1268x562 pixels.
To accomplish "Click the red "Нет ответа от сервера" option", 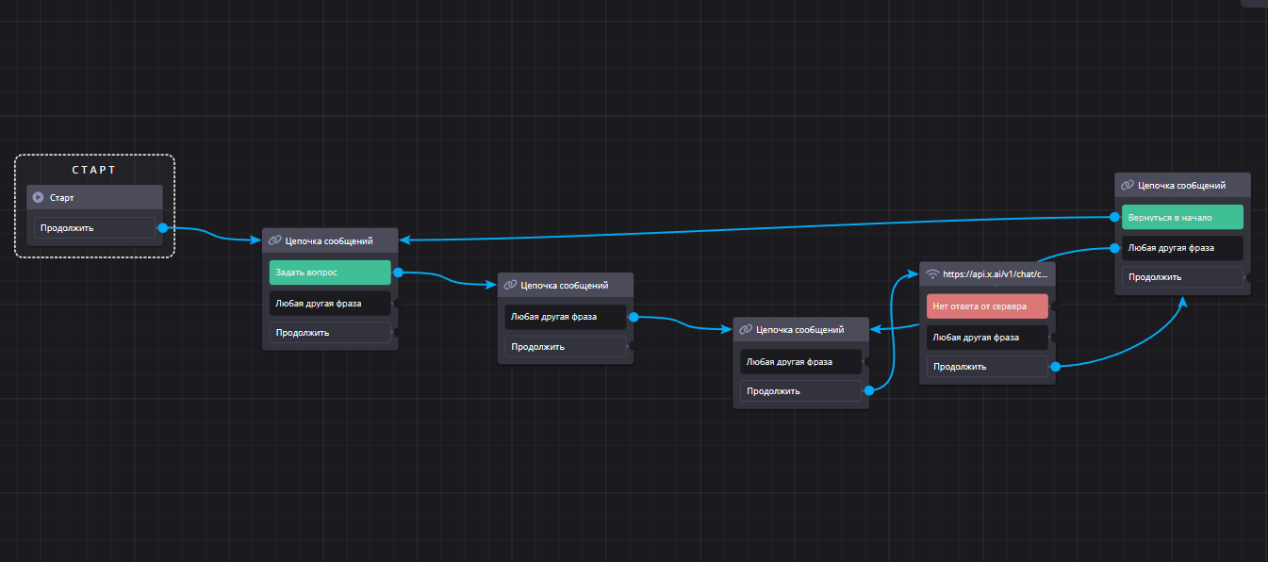I will tap(987, 306).
